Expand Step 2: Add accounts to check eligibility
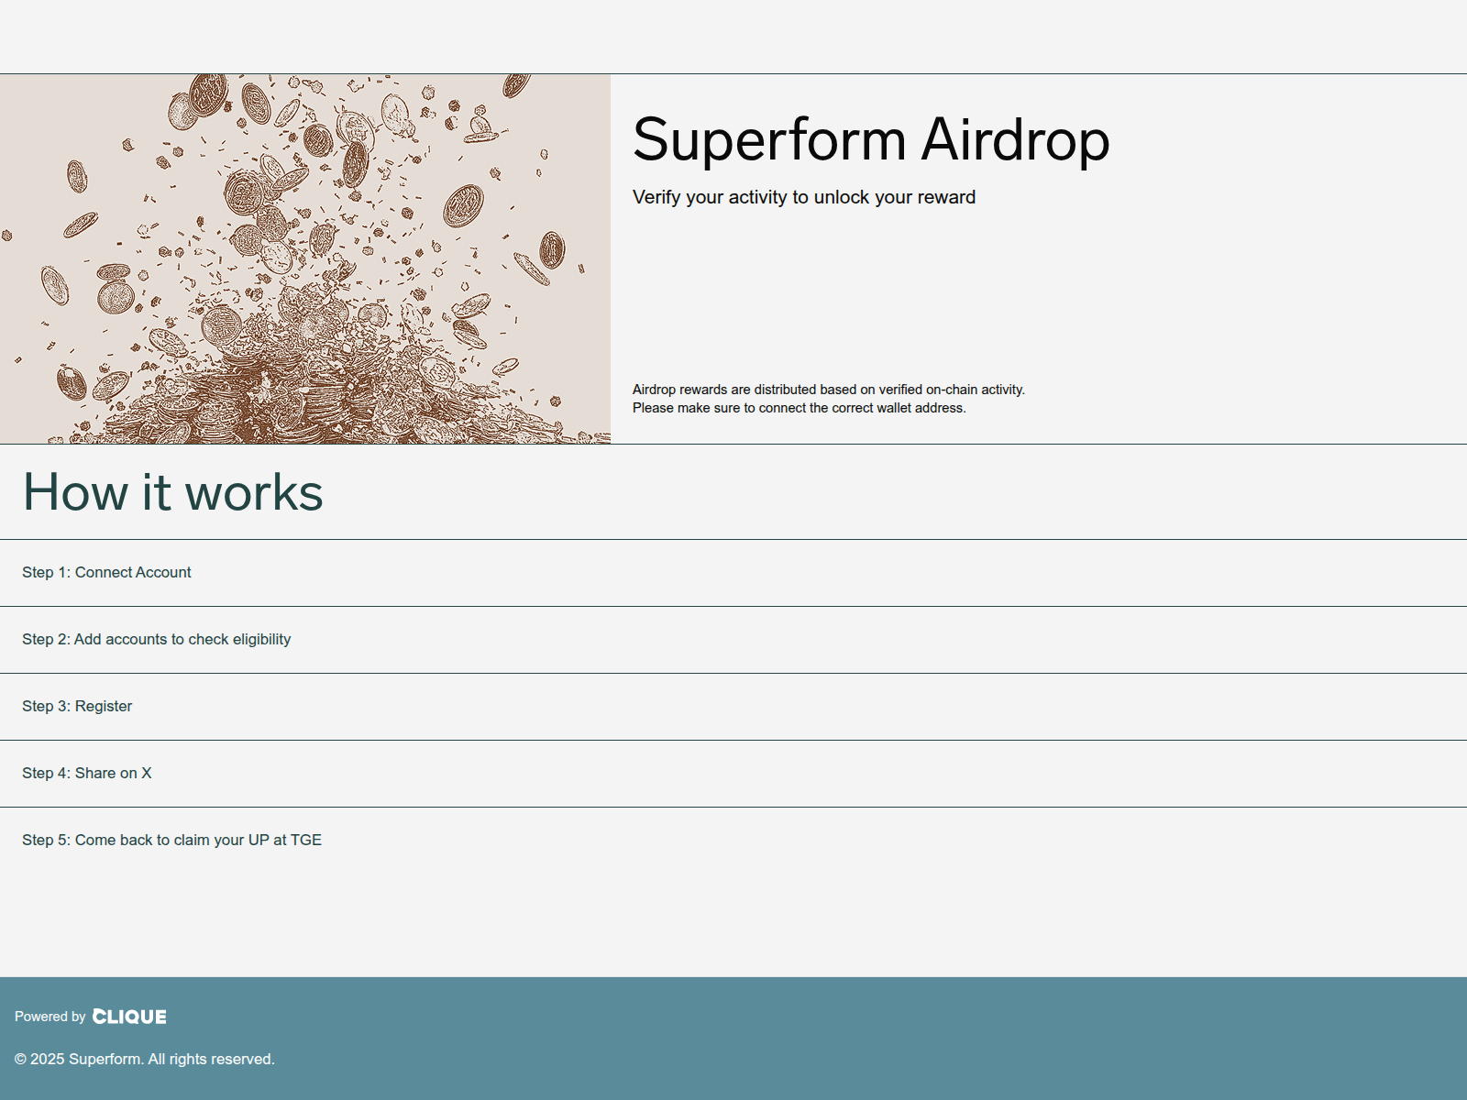 pos(156,639)
